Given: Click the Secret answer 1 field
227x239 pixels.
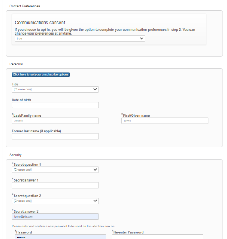Looking at the screenshot, I should click(55, 185).
